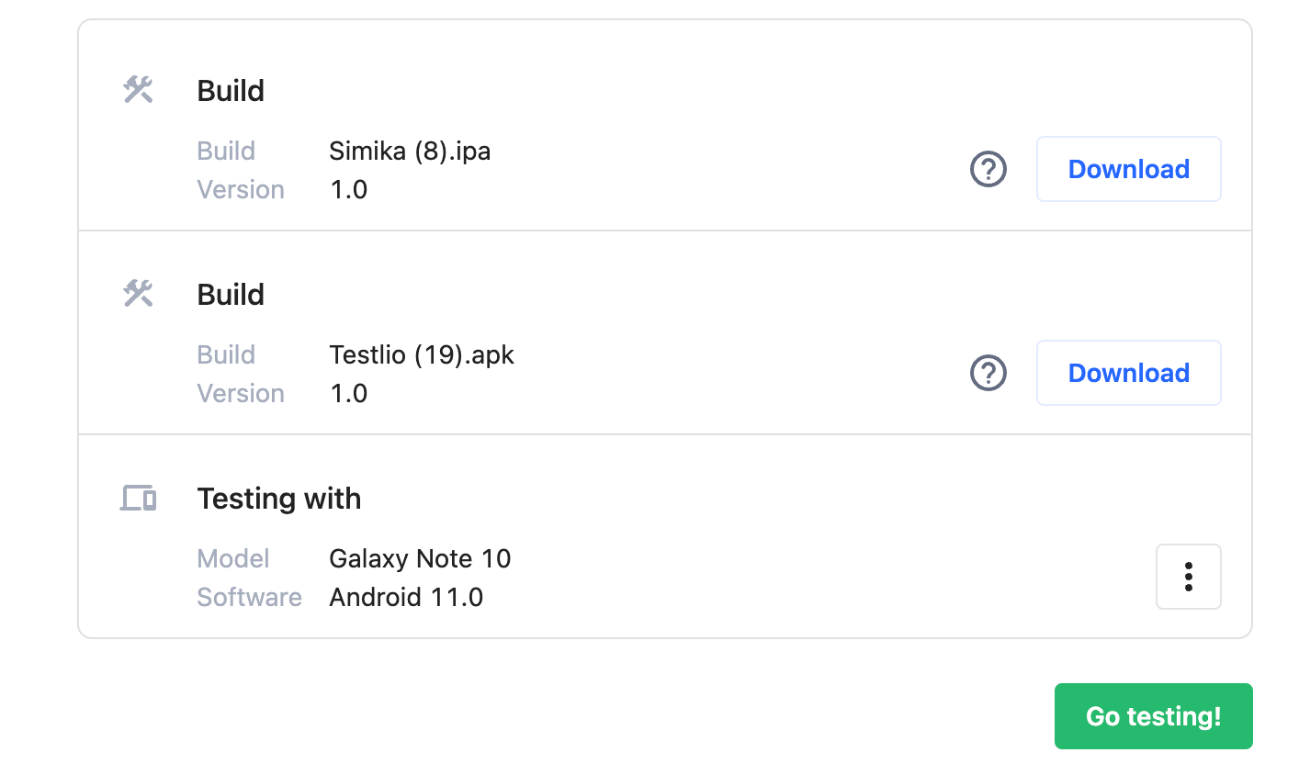Click the Galaxy Note 10 model text

tap(420, 558)
